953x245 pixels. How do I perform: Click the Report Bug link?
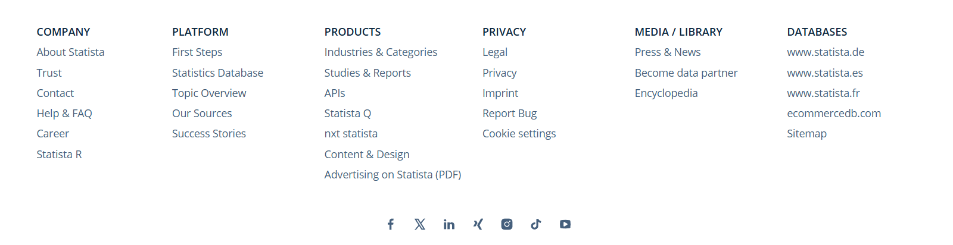pos(509,114)
